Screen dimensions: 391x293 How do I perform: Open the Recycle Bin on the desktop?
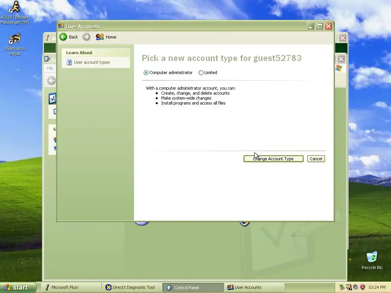(372, 260)
